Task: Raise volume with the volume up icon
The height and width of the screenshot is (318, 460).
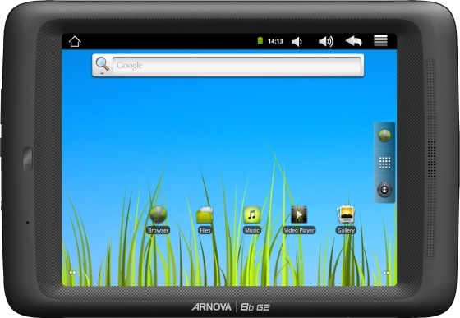Action: [326, 42]
